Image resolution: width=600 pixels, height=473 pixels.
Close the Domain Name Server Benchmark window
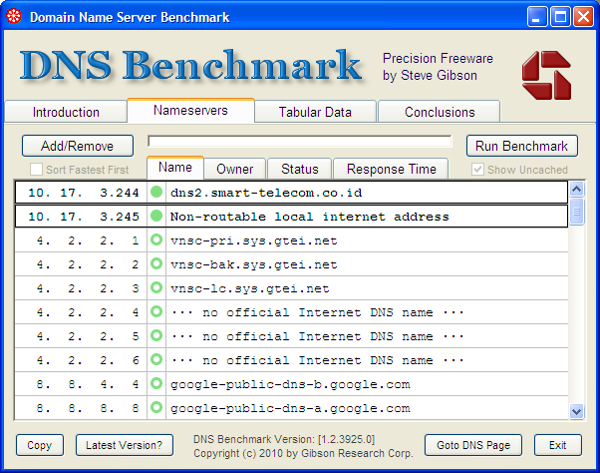click(583, 17)
